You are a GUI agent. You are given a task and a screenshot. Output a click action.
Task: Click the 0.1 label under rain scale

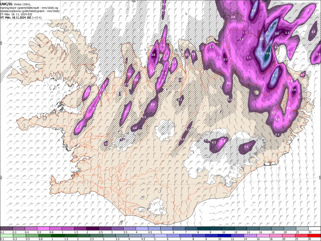[x=2, y=239]
